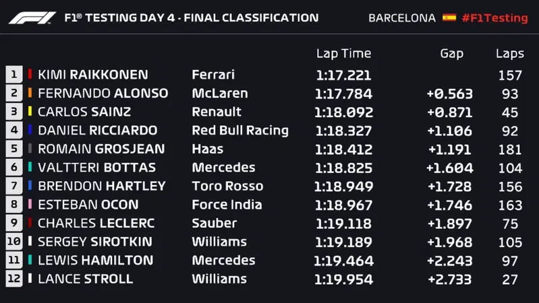
Task: Select the Laps column header
Action: click(510, 54)
